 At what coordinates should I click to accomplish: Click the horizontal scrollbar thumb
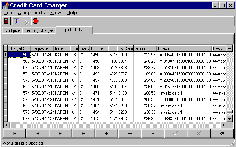[x=13, y=125]
